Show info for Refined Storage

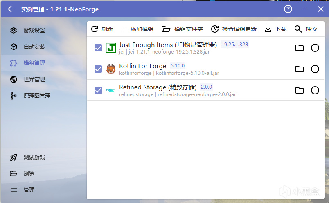pyautogui.click(x=315, y=90)
